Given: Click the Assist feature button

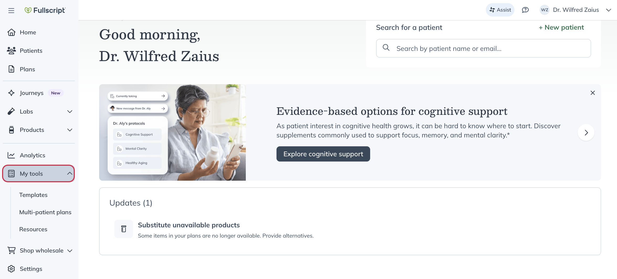Looking at the screenshot, I should tap(500, 10).
